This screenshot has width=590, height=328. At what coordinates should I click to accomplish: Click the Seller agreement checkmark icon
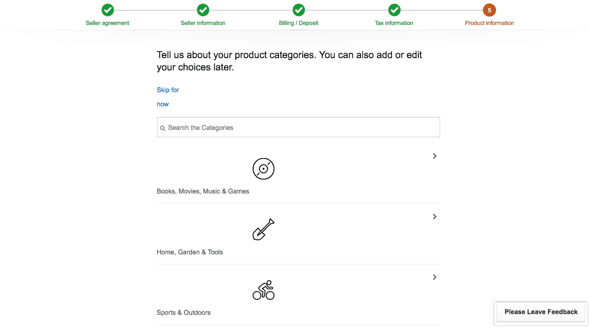coord(107,10)
